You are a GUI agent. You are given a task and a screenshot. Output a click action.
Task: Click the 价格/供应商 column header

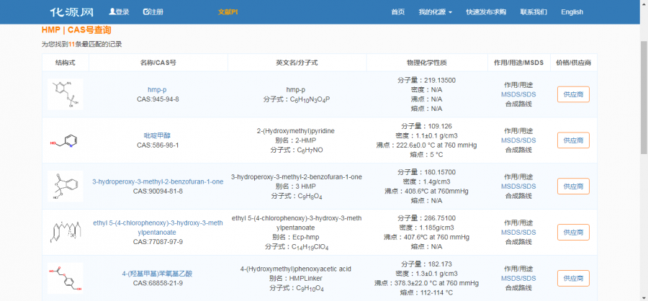(573, 63)
